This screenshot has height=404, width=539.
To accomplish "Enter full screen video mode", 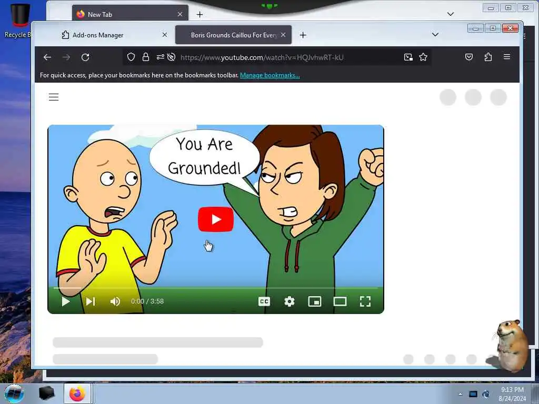I will (x=365, y=301).
